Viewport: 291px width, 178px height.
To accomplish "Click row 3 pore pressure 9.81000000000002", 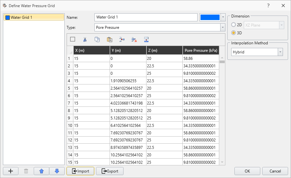I will point(201,73).
